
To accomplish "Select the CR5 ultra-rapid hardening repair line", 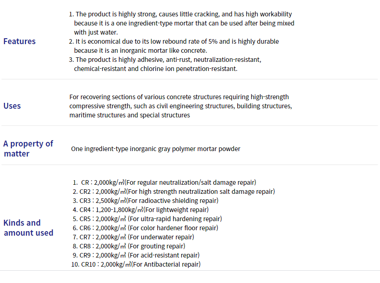I will point(147,219).
